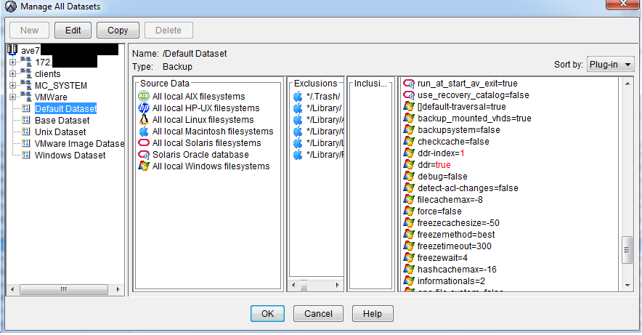Click the domain icon beside MC_SYSTEM
The height and width of the screenshot is (335, 642).
coord(26,85)
